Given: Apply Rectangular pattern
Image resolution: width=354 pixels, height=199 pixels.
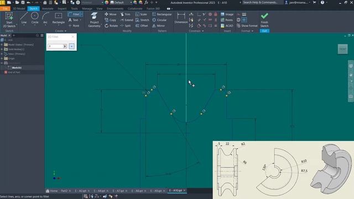Looking at the screenshot, I should (x=162, y=14).
